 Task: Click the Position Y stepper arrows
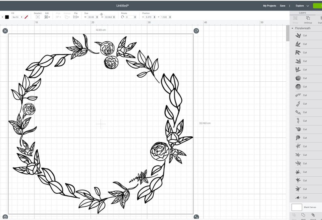(x=170, y=17)
